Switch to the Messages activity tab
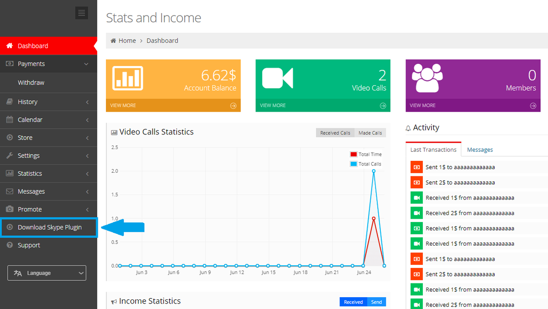Screen dimensions: 548x309 (x=480, y=149)
